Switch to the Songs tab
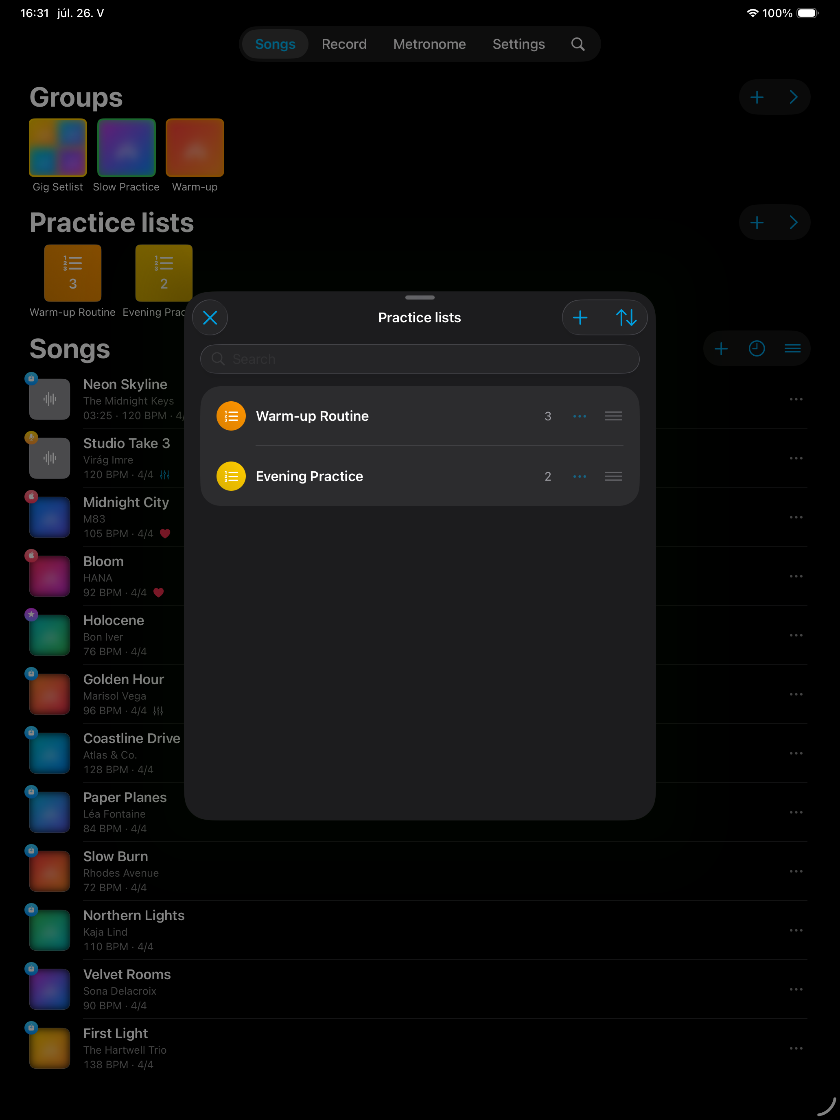Viewport: 840px width, 1120px height. pyautogui.click(x=275, y=44)
